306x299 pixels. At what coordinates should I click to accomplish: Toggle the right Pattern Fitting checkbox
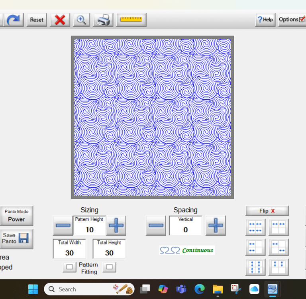109,267
